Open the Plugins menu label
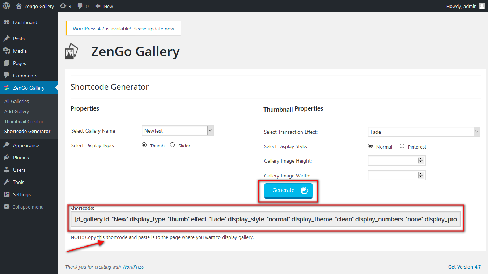The height and width of the screenshot is (274, 488). pyautogui.click(x=21, y=158)
